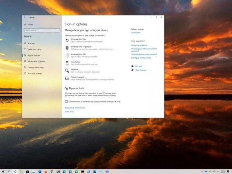Go back using Settings back arrow
This screenshot has height=174, width=232.
(x=25, y=17)
